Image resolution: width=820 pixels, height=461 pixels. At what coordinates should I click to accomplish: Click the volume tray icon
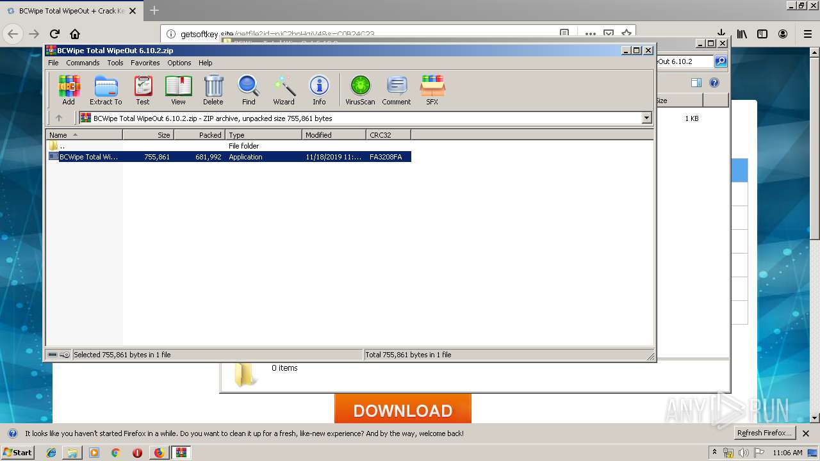pyautogui.click(x=744, y=453)
